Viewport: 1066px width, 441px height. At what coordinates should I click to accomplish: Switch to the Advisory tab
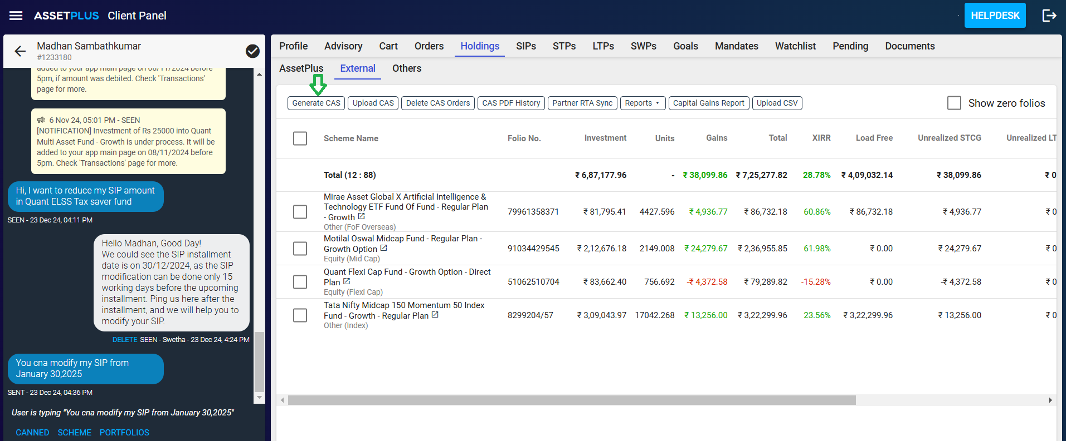(x=343, y=46)
